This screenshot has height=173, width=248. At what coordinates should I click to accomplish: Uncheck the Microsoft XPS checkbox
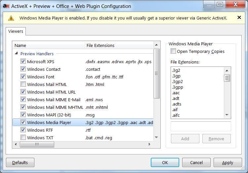(23, 61)
